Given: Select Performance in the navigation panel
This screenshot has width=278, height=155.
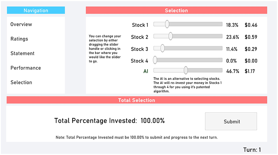Looking at the screenshot, I should (26, 68).
